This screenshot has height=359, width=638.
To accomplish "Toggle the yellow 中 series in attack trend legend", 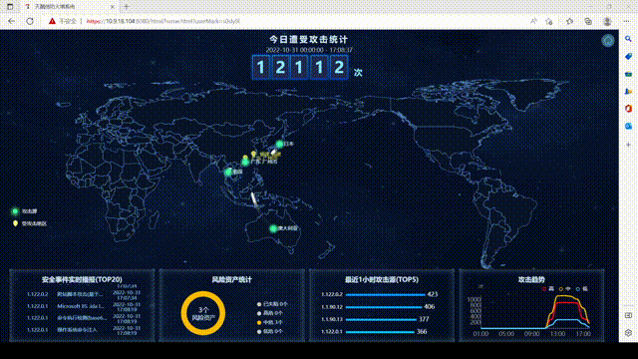I will click(x=565, y=288).
